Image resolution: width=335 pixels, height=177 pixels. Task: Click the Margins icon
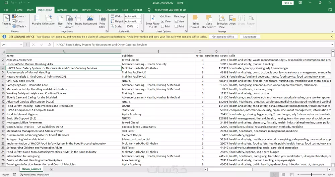(x=37, y=19)
